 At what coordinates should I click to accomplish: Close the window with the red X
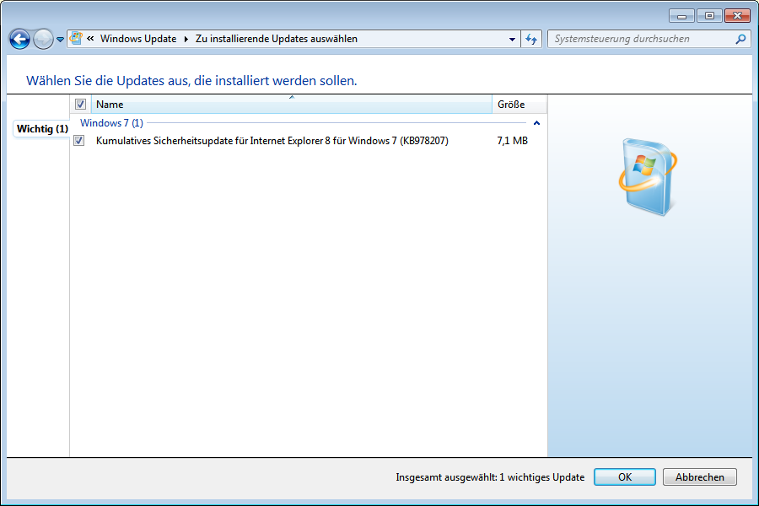coord(737,16)
